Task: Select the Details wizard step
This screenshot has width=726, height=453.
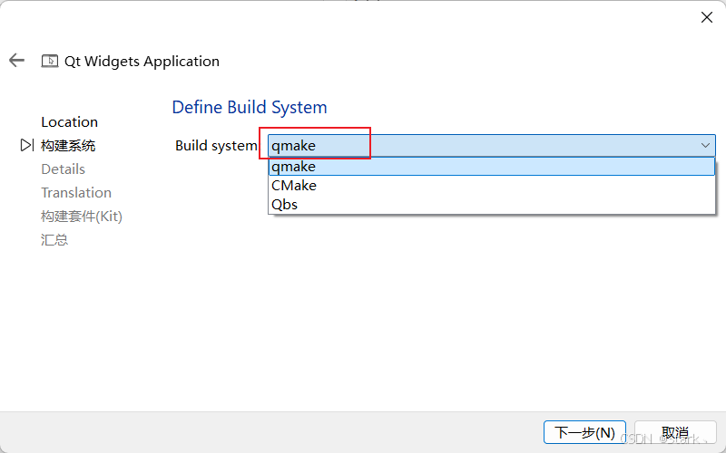Action: [63, 169]
